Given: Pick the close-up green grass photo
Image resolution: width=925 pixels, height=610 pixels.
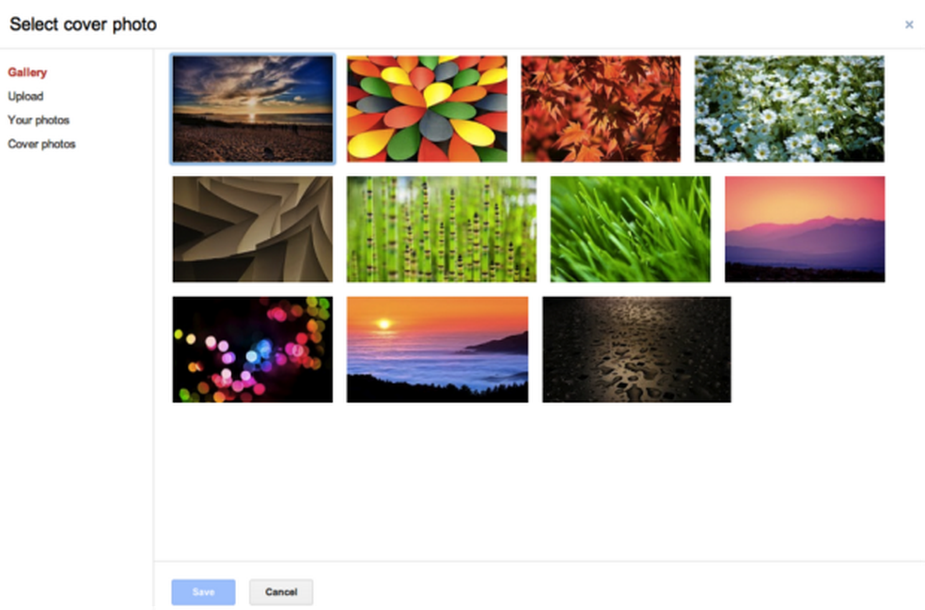Looking at the screenshot, I should click(630, 229).
